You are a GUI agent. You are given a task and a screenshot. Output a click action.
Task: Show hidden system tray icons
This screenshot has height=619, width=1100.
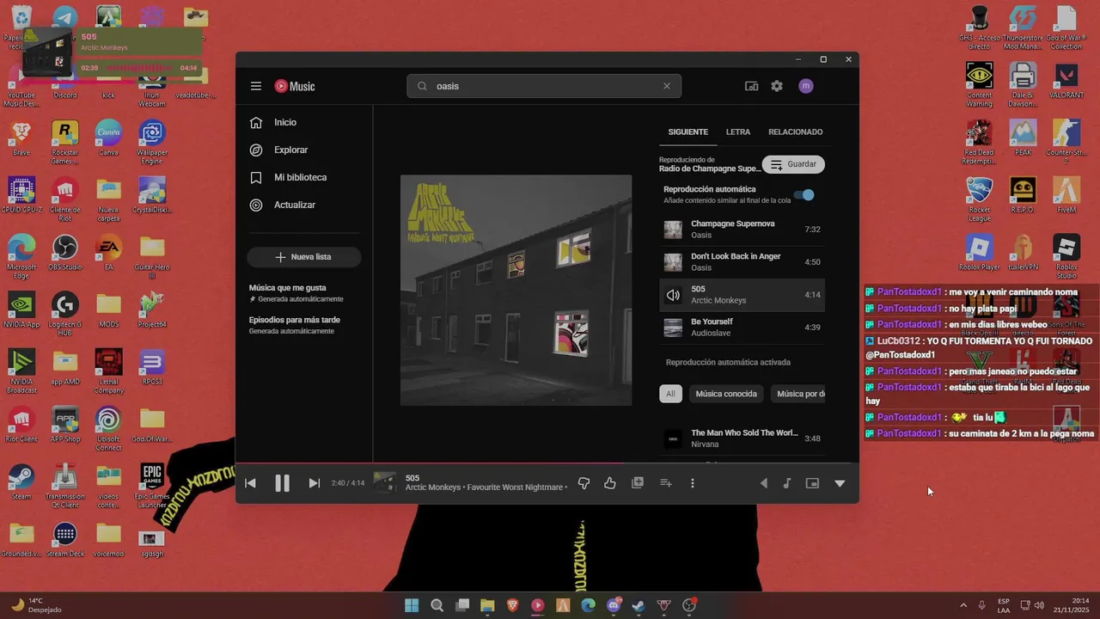click(x=963, y=605)
